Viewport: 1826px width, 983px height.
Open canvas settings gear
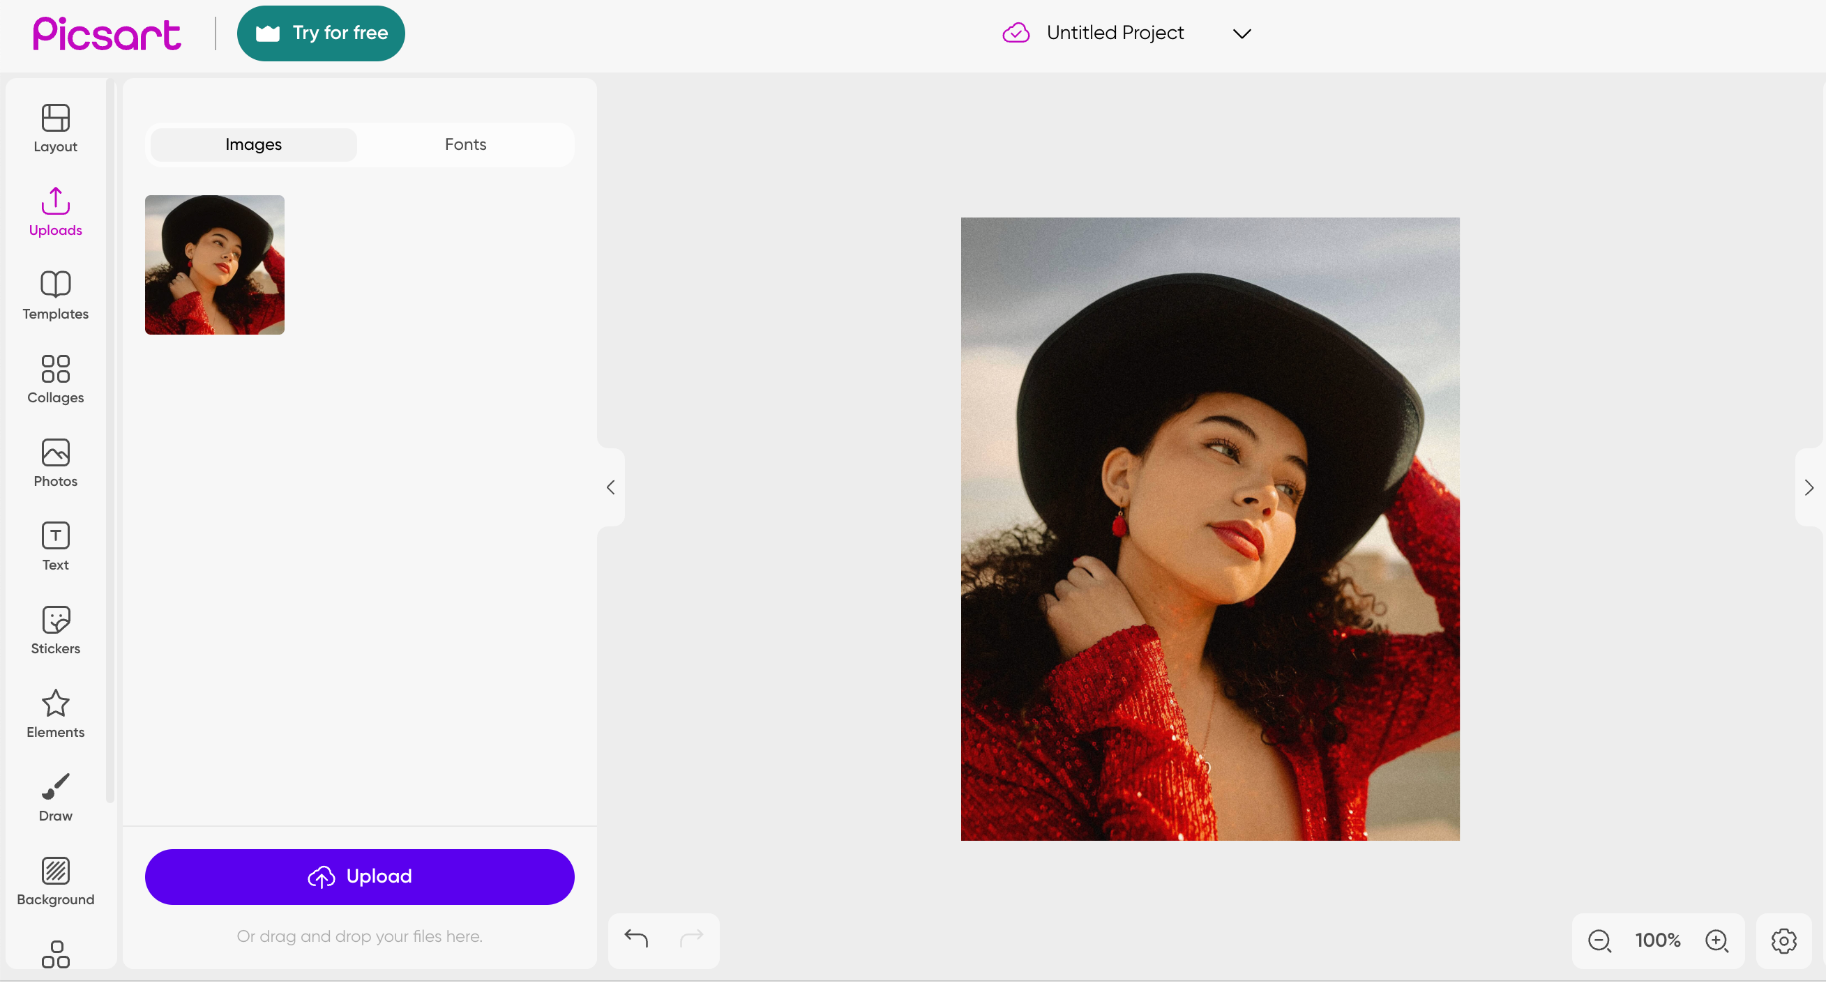[x=1783, y=940]
